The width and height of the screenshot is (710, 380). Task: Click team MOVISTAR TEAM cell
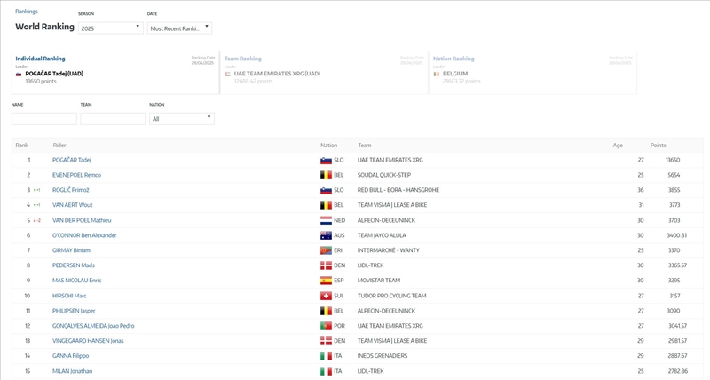(x=379, y=281)
